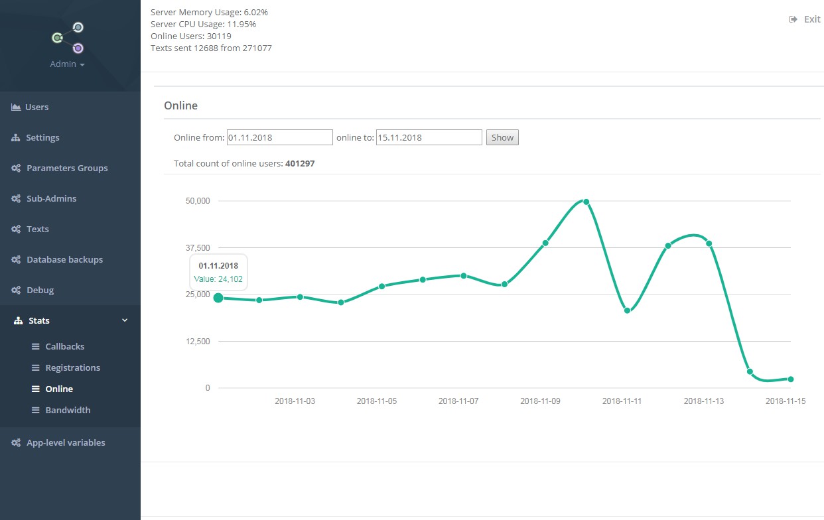Open the Admin dropdown menu

[68, 64]
